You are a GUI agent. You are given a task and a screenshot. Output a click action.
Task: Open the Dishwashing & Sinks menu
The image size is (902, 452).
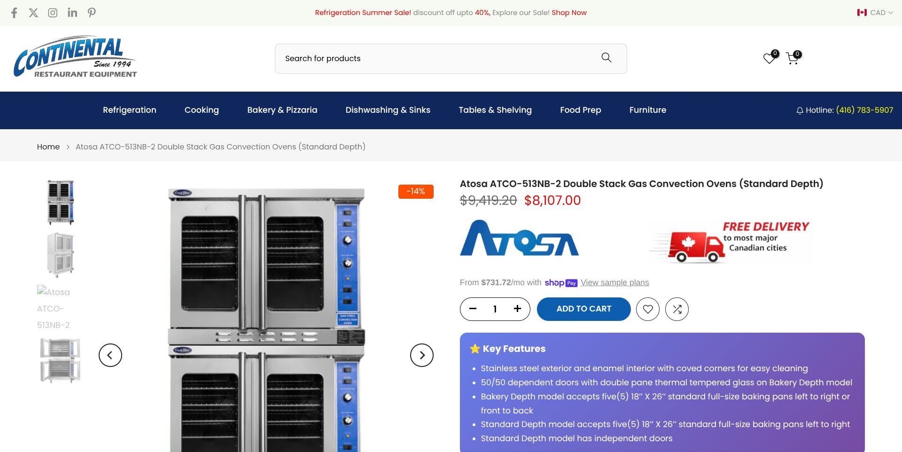pyautogui.click(x=388, y=110)
